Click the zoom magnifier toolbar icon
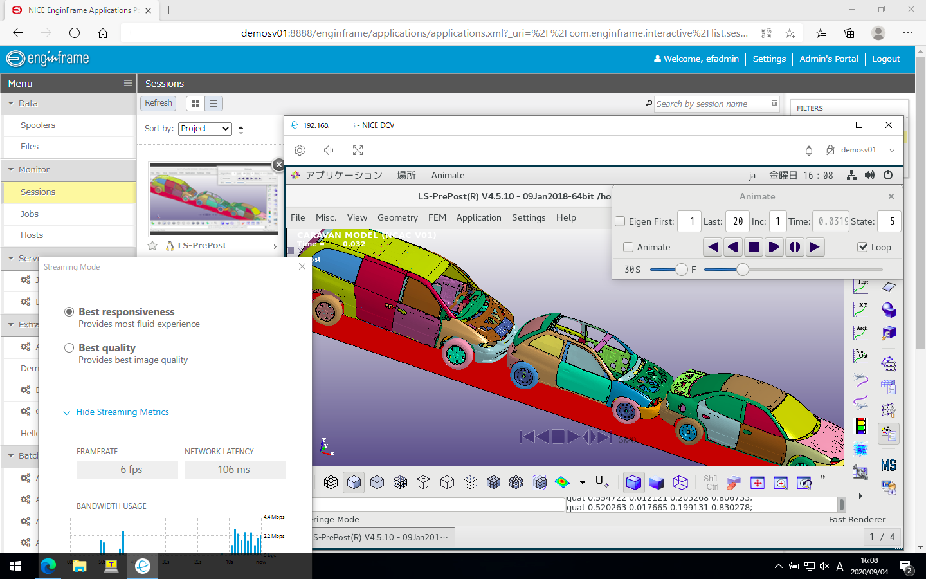 781,482
